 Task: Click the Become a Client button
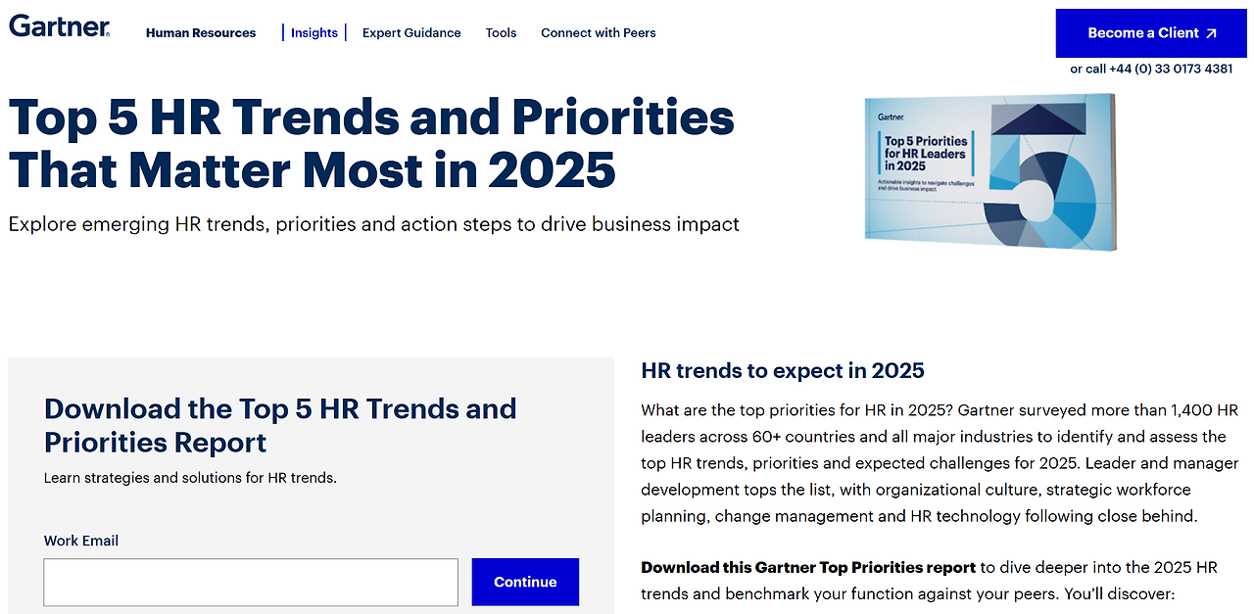1152,33
